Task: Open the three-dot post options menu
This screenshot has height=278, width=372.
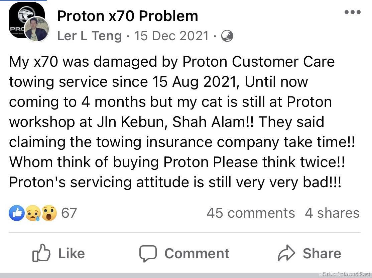Action: tap(352, 12)
